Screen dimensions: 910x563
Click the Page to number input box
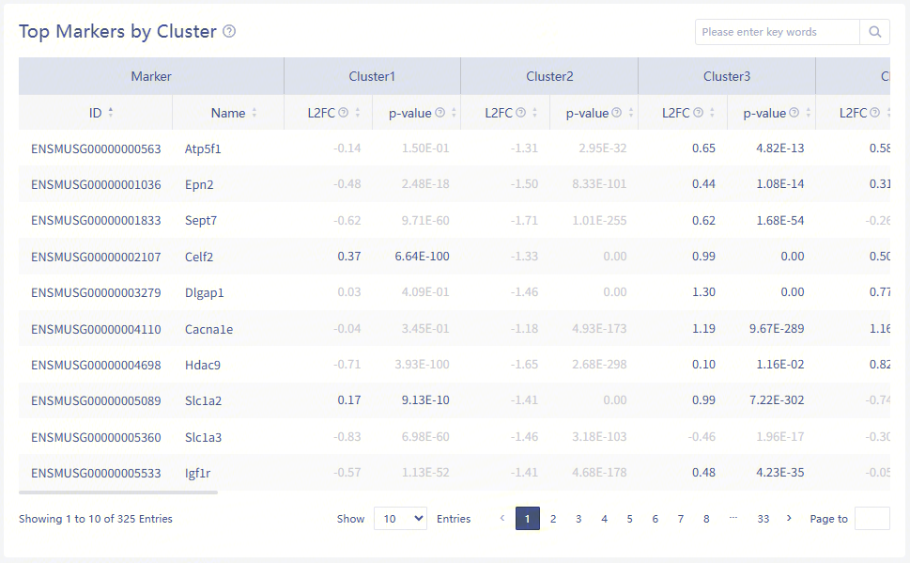pos(871,519)
